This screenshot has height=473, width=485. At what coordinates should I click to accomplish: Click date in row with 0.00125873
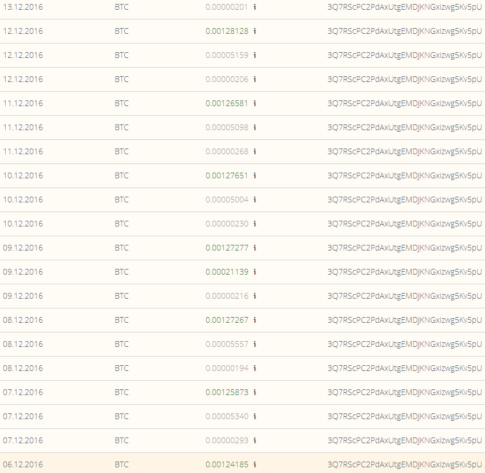tap(23, 392)
